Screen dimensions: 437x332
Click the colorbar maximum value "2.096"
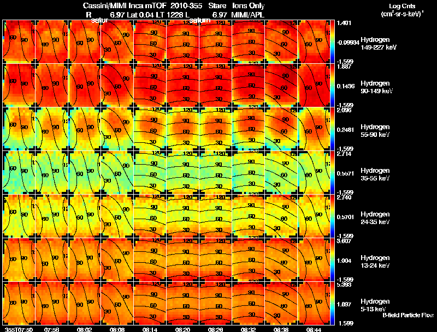click(x=344, y=110)
